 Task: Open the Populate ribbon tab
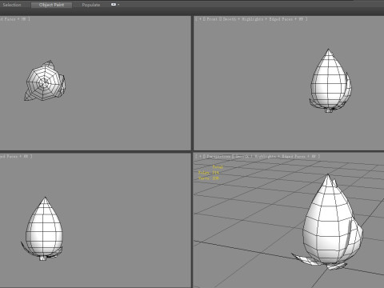tap(91, 5)
